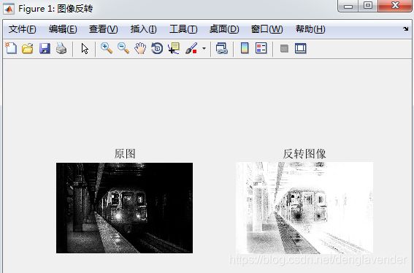Maximize the Figure 1 window

(x=368, y=6)
